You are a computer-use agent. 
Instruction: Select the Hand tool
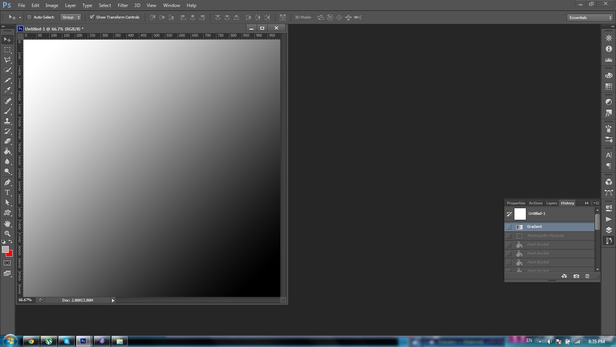click(7, 224)
